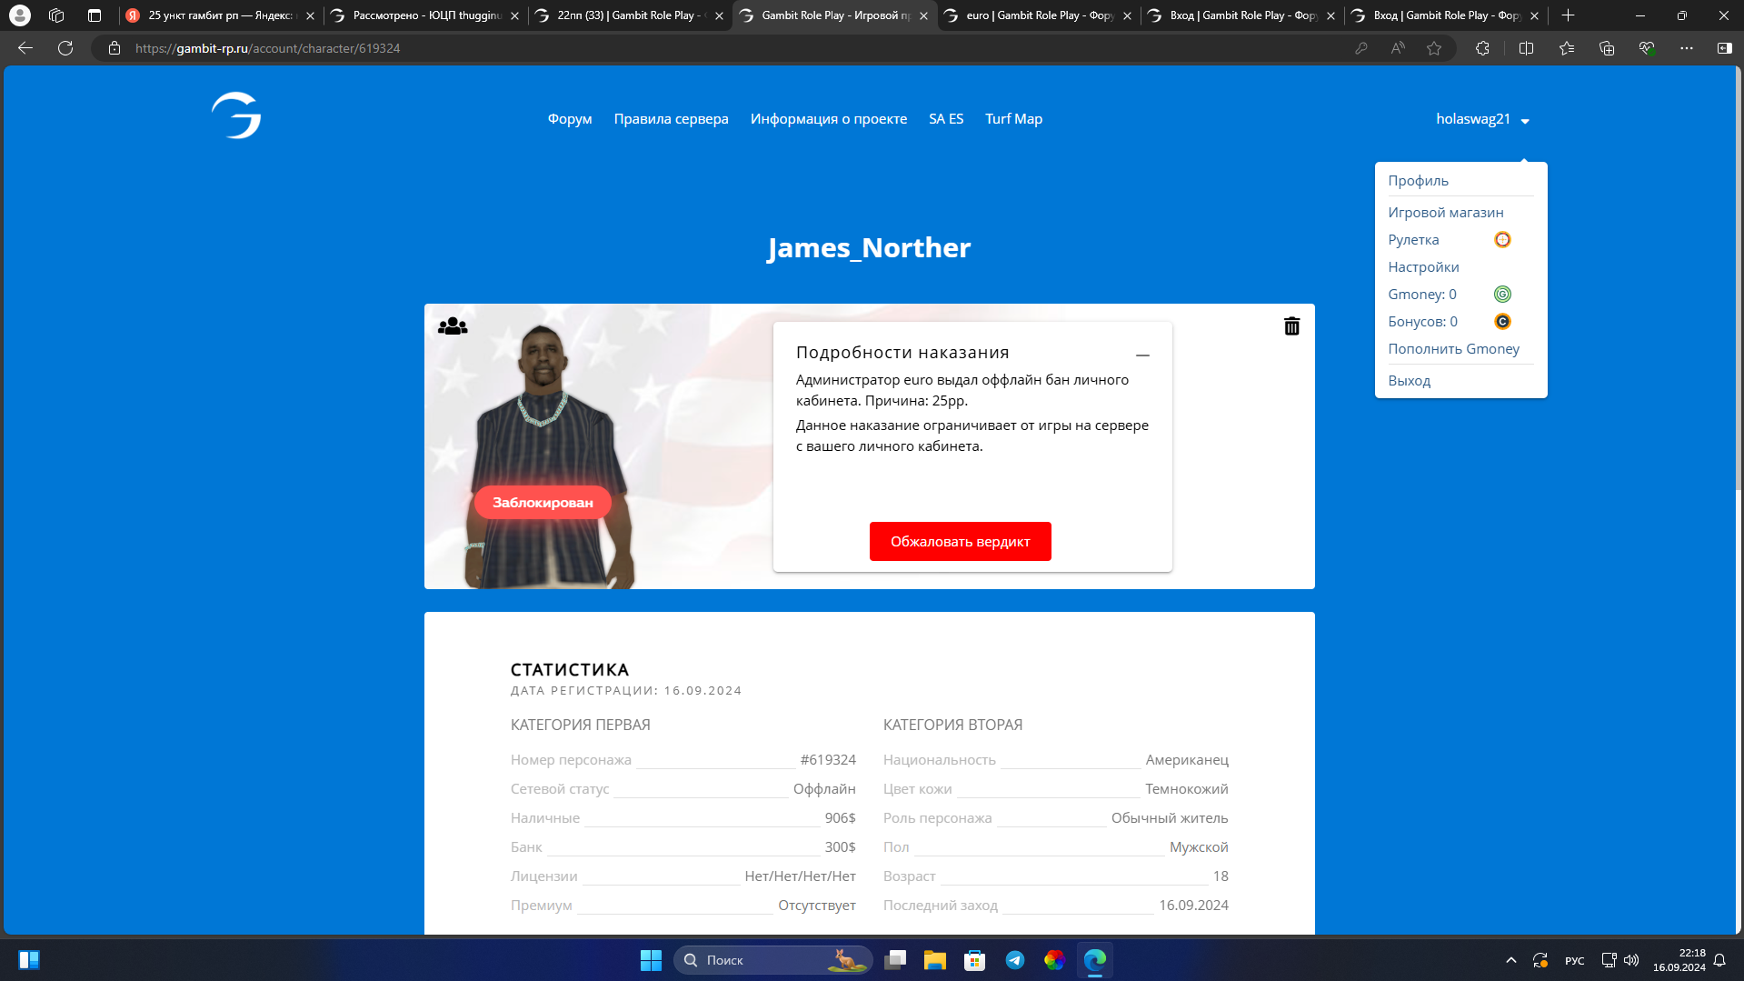Add page to favorites star icon
This screenshot has height=981, width=1744.
pos(1434,48)
